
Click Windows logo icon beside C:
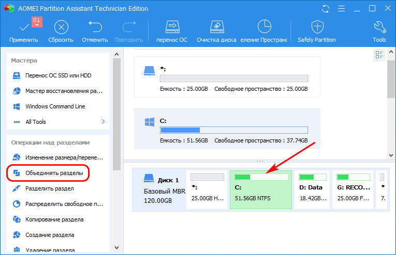150,122
